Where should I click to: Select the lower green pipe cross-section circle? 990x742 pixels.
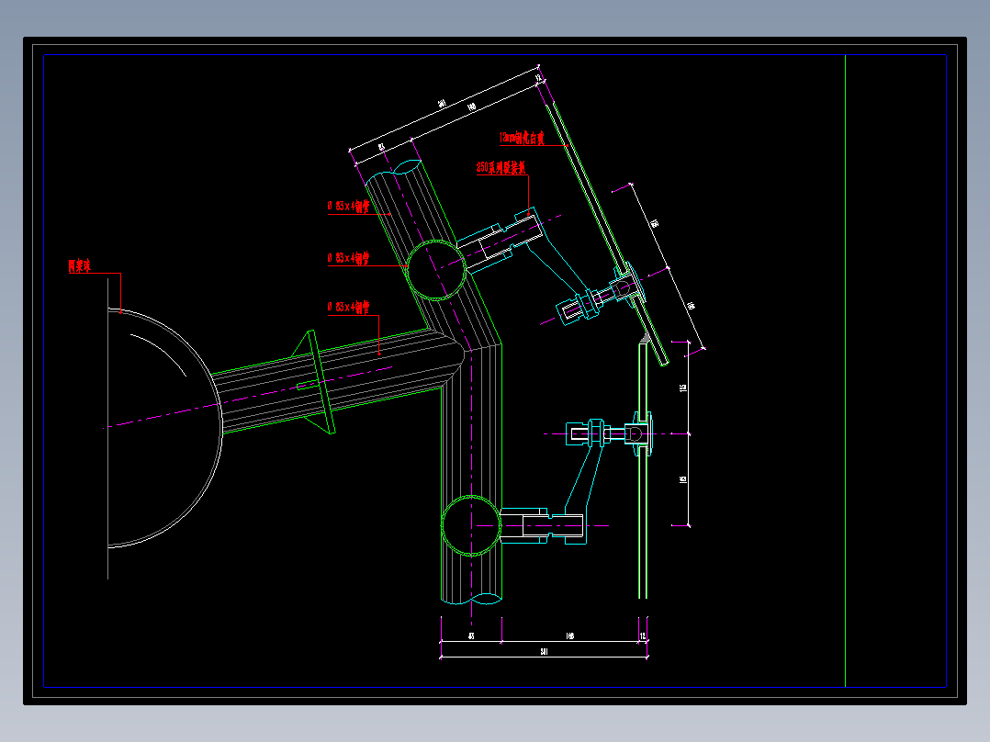click(471, 525)
